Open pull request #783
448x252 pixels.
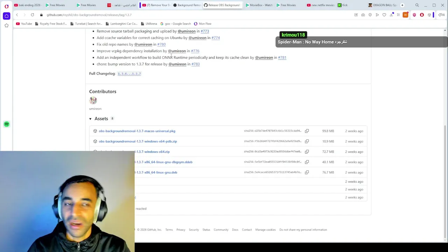196,64
